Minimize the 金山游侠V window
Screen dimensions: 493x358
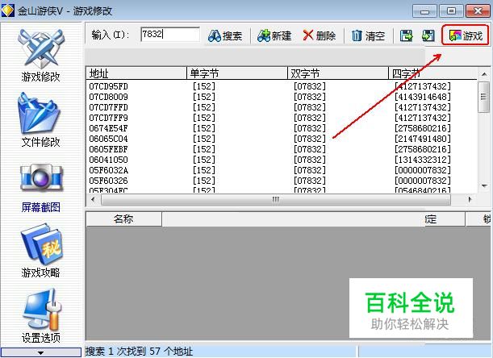(x=424, y=11)
